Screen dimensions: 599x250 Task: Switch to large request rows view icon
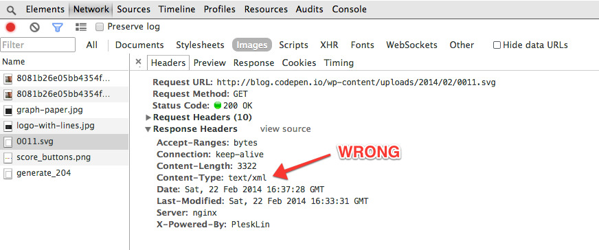80,27
